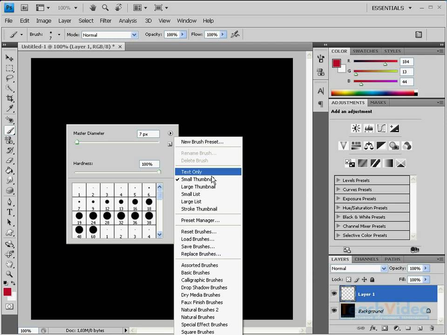The width and height of the screenshot is (447, 335).
Task: Click the red foreground color swatch in the Color panel
Action: [337, 63]
